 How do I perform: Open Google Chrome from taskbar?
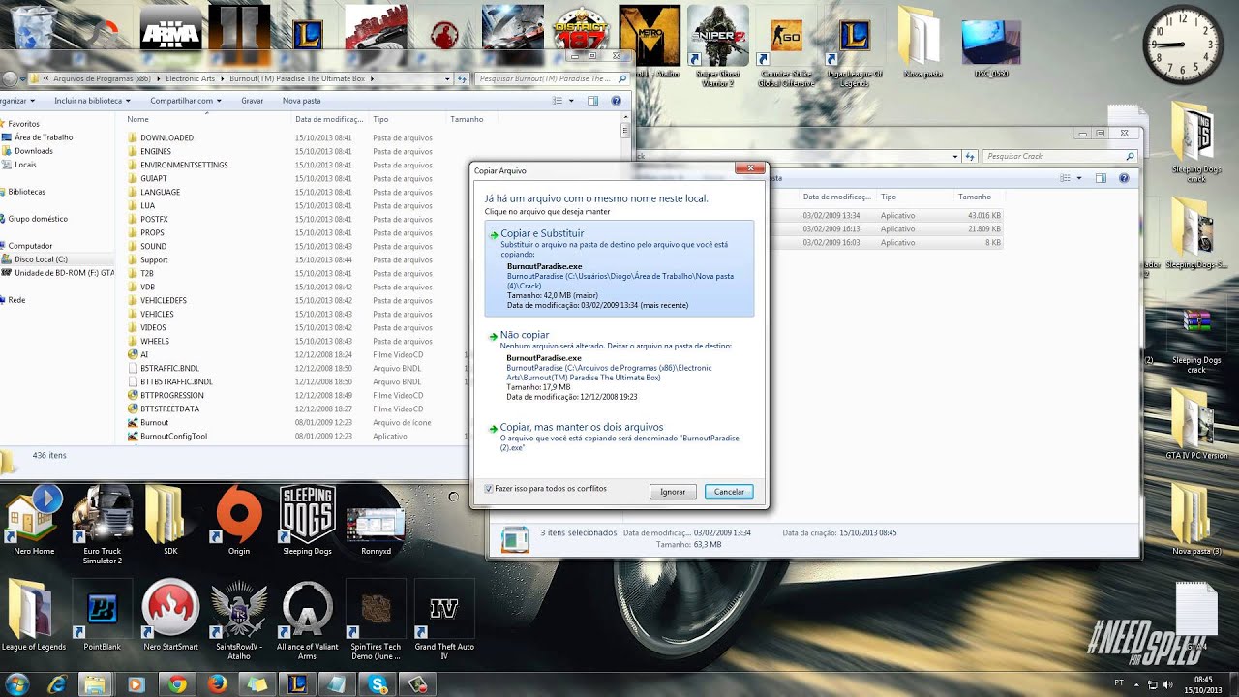pyautogui.click(x=177, y=684)
